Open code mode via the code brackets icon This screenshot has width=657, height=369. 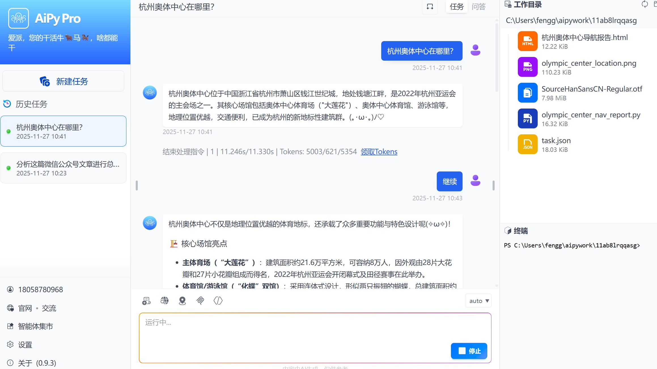pyautogui.click(x=218, y=300)
